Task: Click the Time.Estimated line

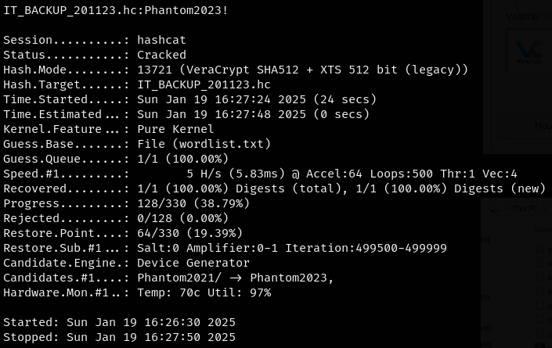Action: coord(186,114)
